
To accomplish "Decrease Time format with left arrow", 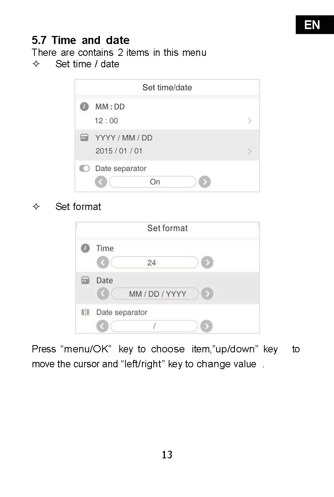I will (103, 262).
